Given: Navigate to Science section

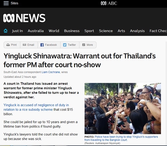Looking at the screenshot, I should coord(106,31).
